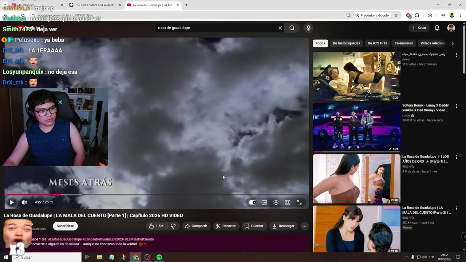The height and width of the screenshot is (262, 466).
Task: Clear the search box with X
Action: pyautogui.click(x=280, y=28)
